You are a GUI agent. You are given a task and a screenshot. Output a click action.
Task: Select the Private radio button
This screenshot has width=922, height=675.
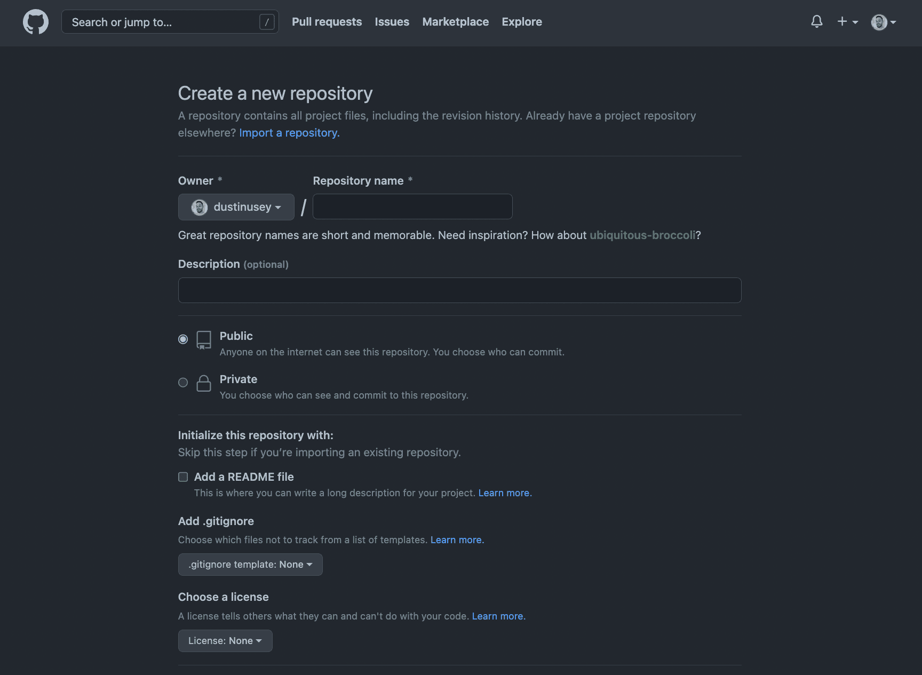(x=183, y=383)
